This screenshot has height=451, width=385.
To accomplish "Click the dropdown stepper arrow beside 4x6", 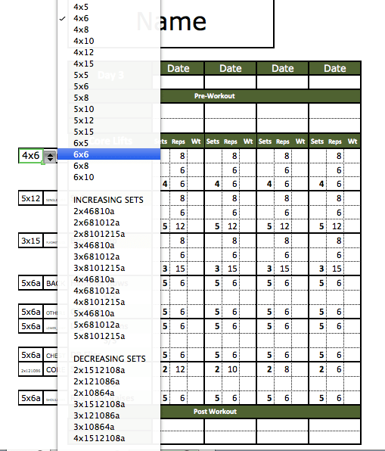I will point(50,157).
